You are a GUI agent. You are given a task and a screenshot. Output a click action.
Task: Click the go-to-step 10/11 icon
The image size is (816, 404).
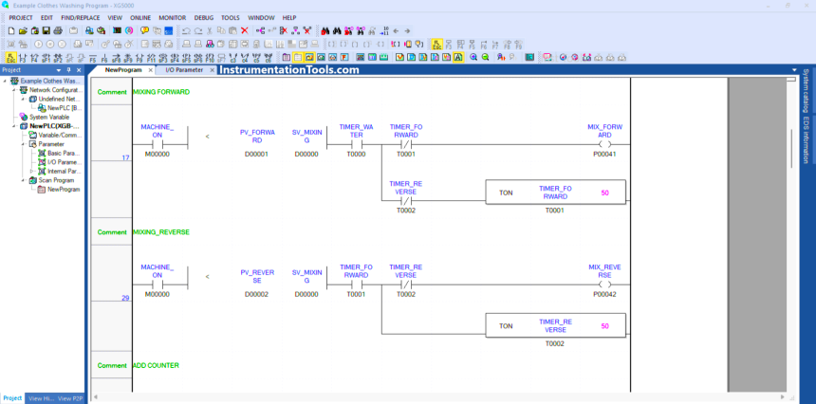point(384,30)
